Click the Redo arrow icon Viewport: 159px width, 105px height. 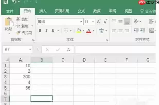[26, 2]
